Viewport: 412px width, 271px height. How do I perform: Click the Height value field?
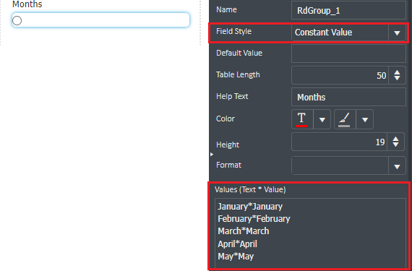(339, 142)
